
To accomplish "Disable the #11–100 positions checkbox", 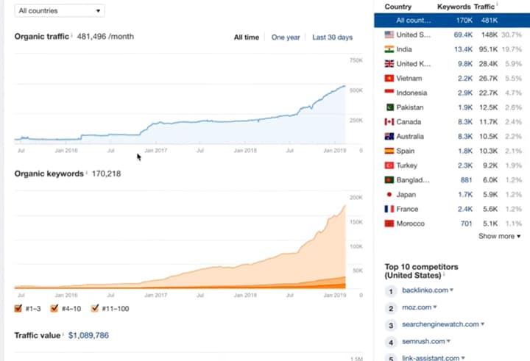I will [x=93, y=309].
